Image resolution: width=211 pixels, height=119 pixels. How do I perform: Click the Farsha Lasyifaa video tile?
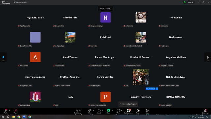click(105, 77)
